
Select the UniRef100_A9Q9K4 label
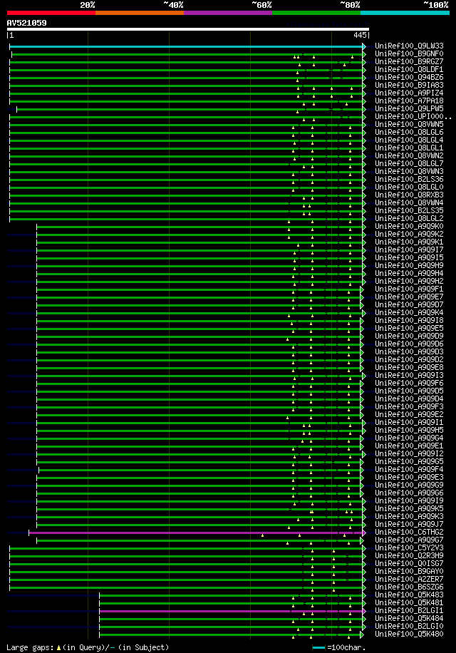coord(409,312)
